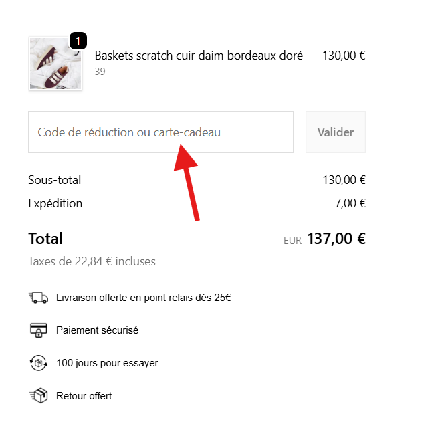Click the total amount 137,00 €
The height and width of the screenshot is (430, 448).
point(336,239)
